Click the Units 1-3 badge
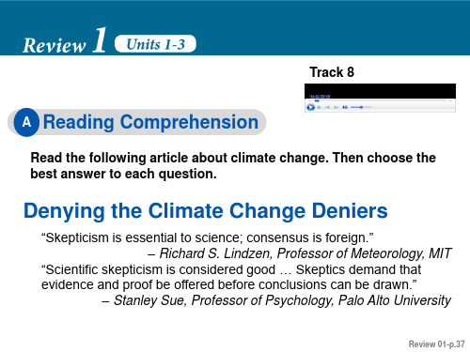This screenshot has width=470, height=352. [x=155, y=44]
